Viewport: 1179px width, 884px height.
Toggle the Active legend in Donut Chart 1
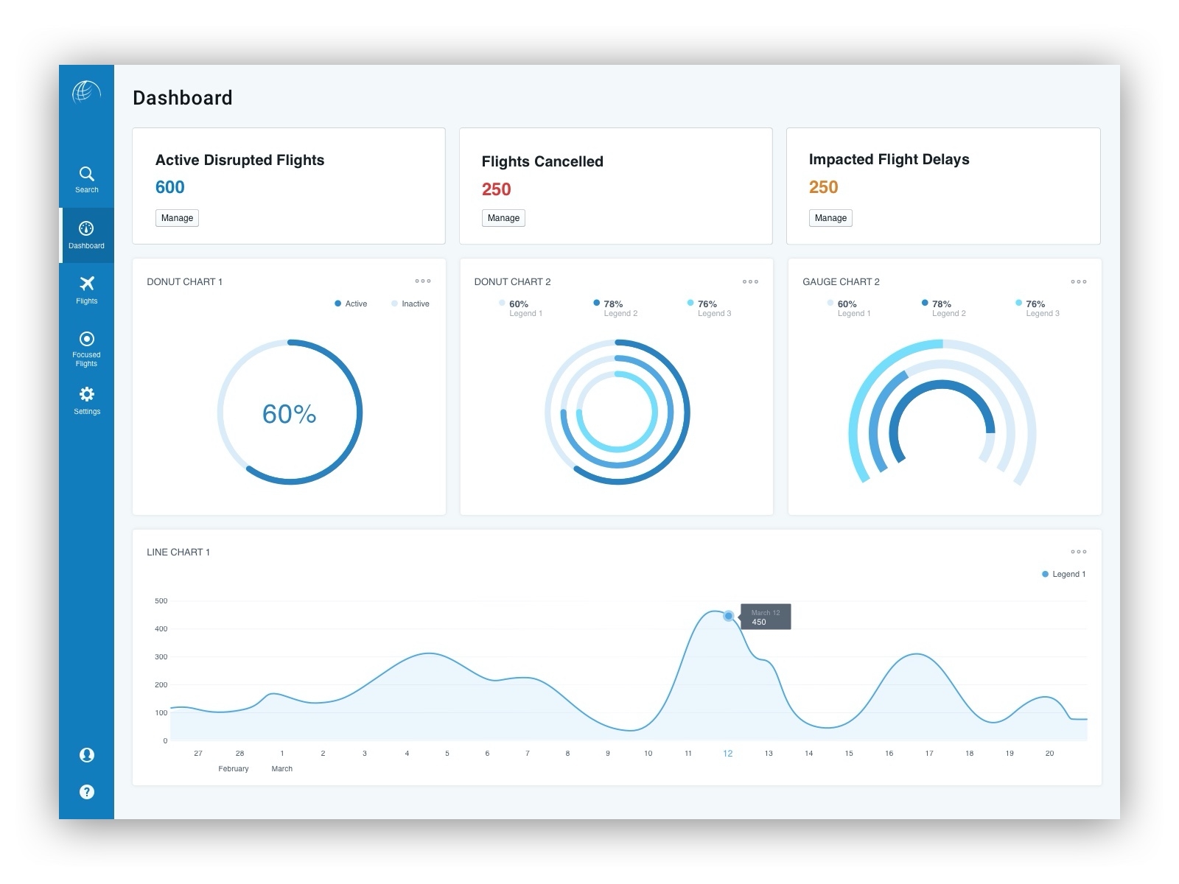coord(351,304)
